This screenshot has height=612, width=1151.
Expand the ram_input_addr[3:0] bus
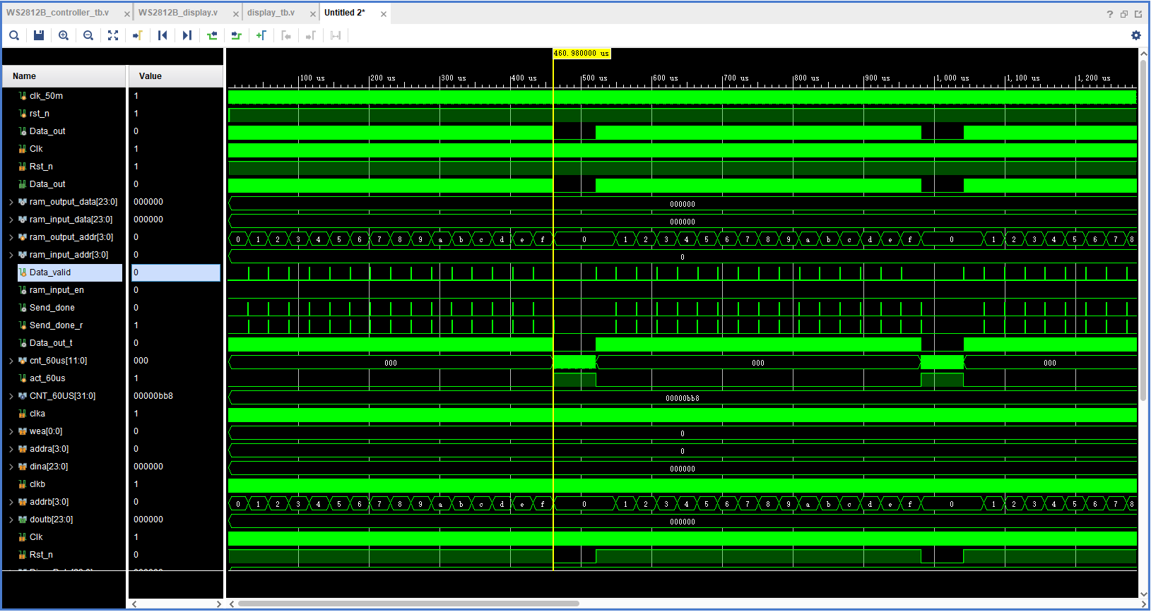coord(11,255)
